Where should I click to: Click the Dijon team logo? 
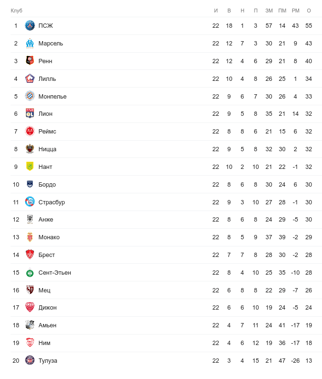coord(30,308)
